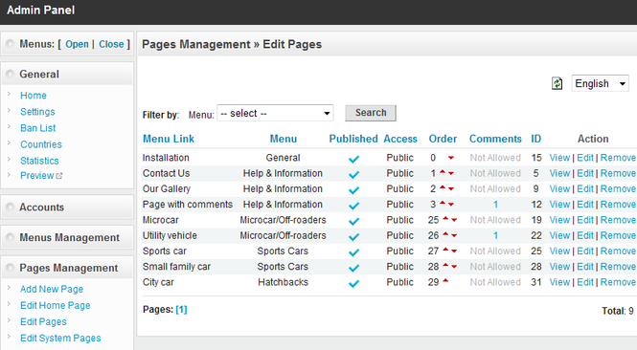Screen dimensions: 637x350
Task: Move Page with comments down in order
Action: tap(451, 205)
